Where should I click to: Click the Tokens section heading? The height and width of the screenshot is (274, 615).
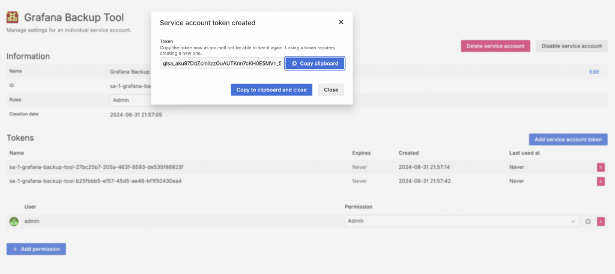(20, 138)
